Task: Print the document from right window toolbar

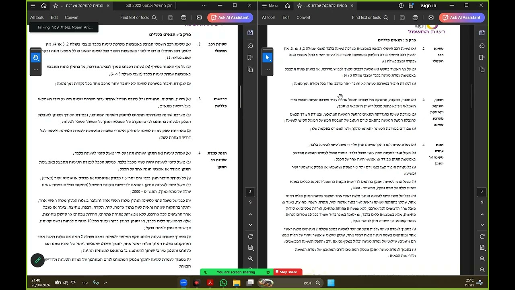Action: coord(415,18)
